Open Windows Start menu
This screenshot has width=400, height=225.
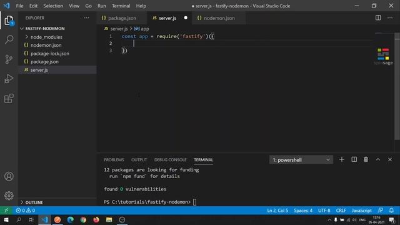point(6,219)
